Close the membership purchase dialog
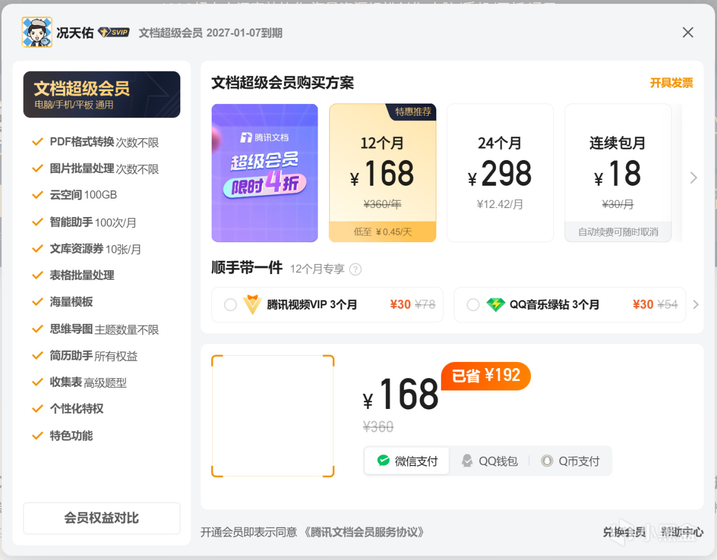Screen dimensions: 717x560 point(688,32)
